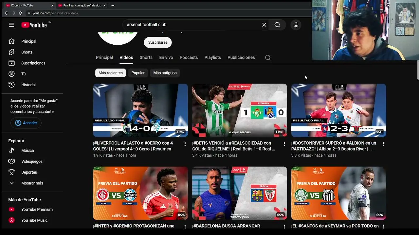The height and width of the screenshot is (235, 419).
Task: Open the YouTube hamburger guide menu
Action: tap(11, 25)
